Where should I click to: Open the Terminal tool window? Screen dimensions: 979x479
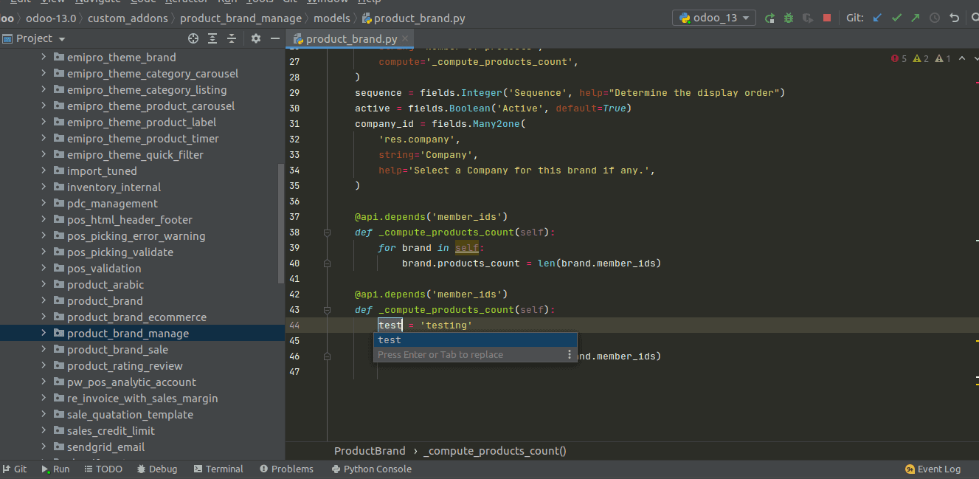click(218, 469)
